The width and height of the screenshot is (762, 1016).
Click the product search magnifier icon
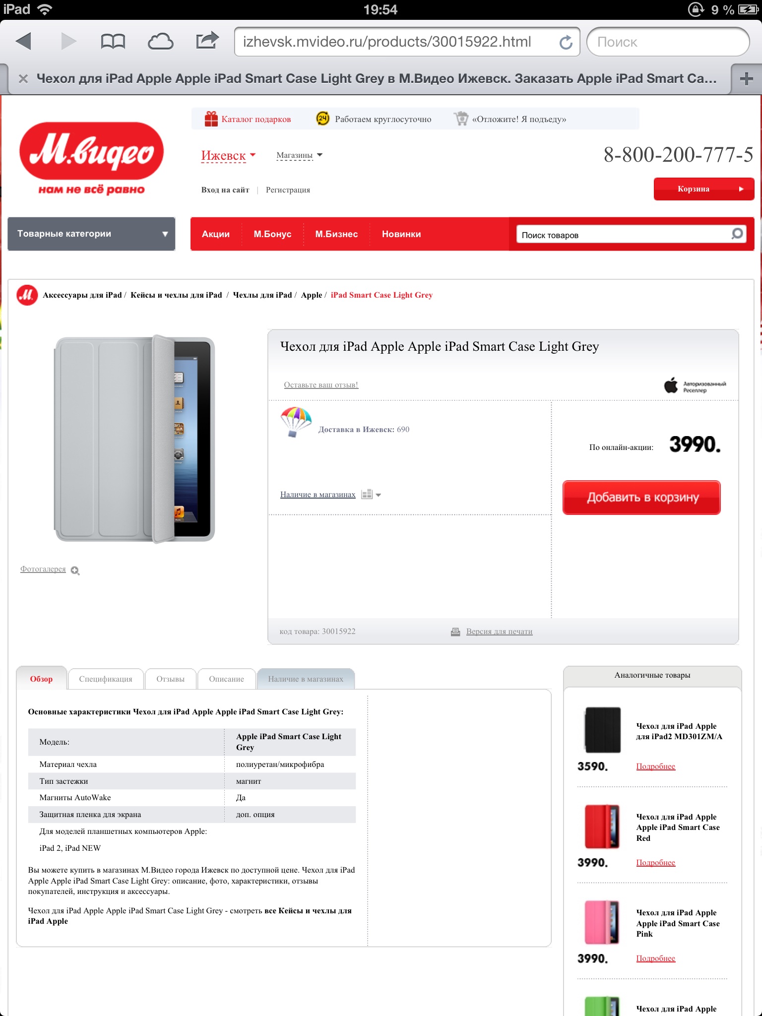738,233
